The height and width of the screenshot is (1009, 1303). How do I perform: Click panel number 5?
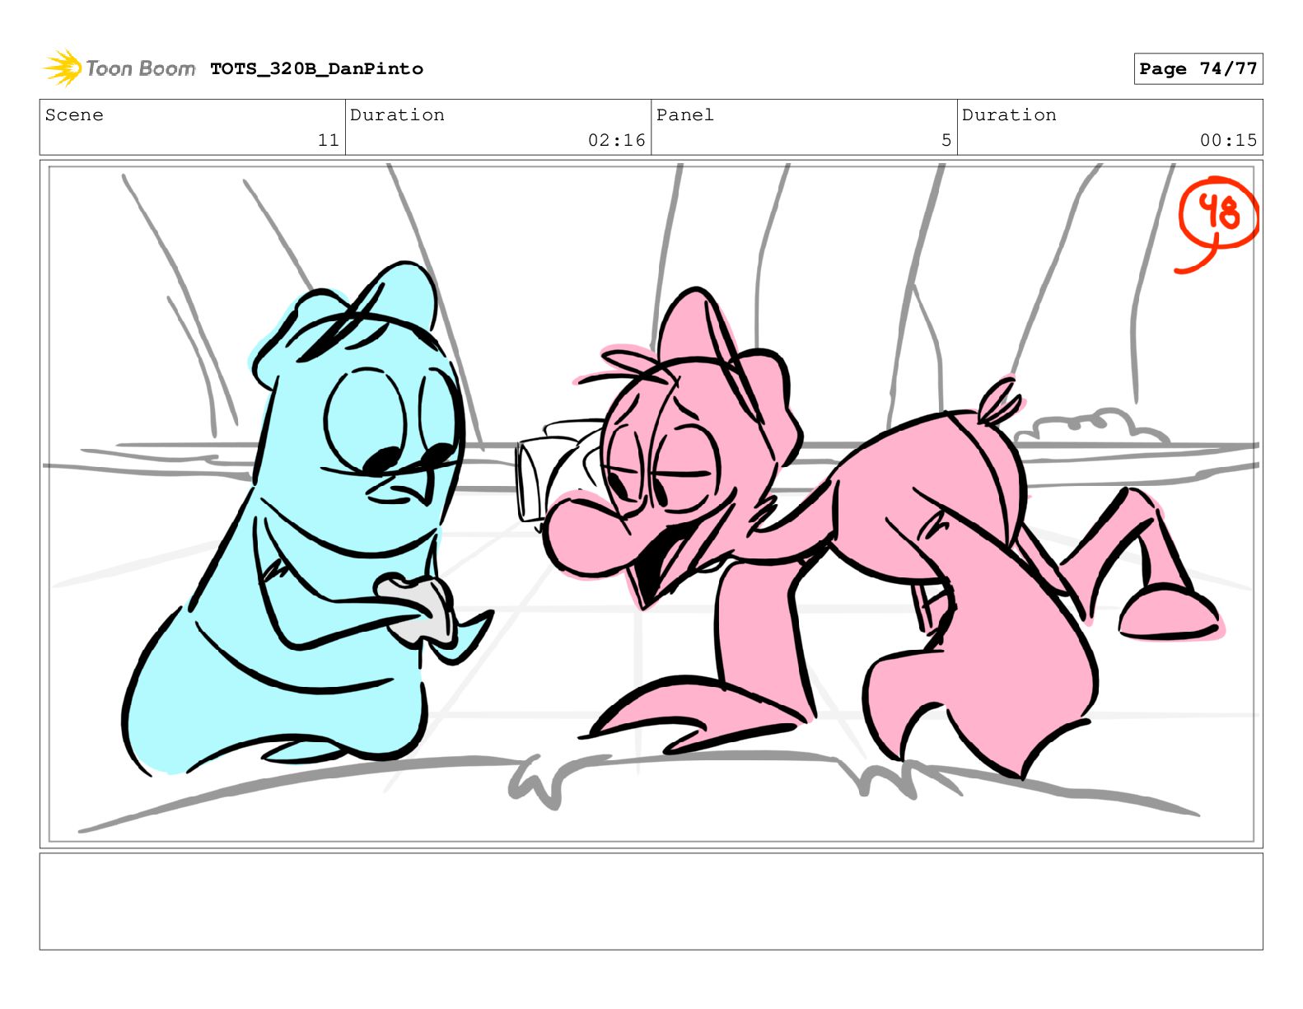[946, 141]
